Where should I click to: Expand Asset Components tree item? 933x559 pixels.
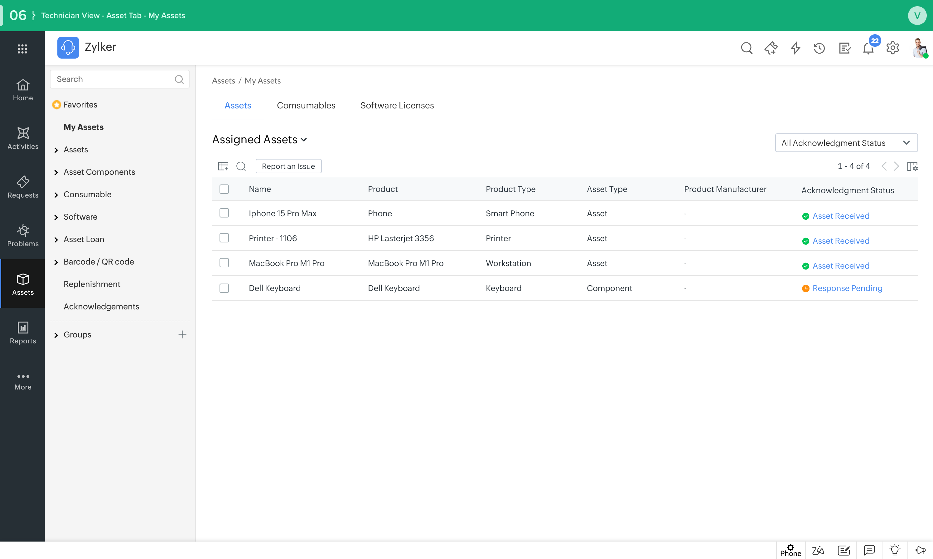[56, 172]
